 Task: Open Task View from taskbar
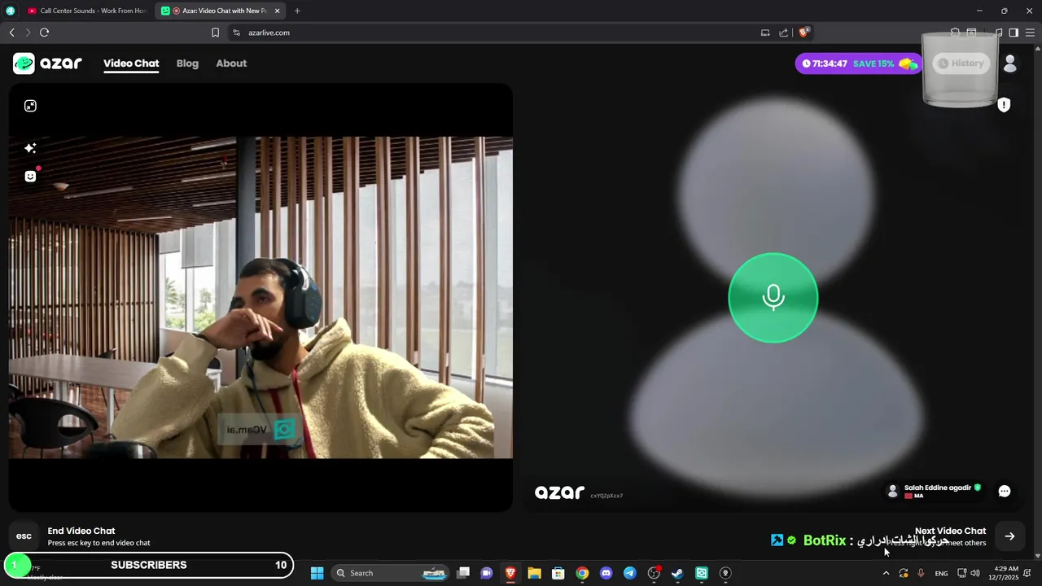(463, 573)
